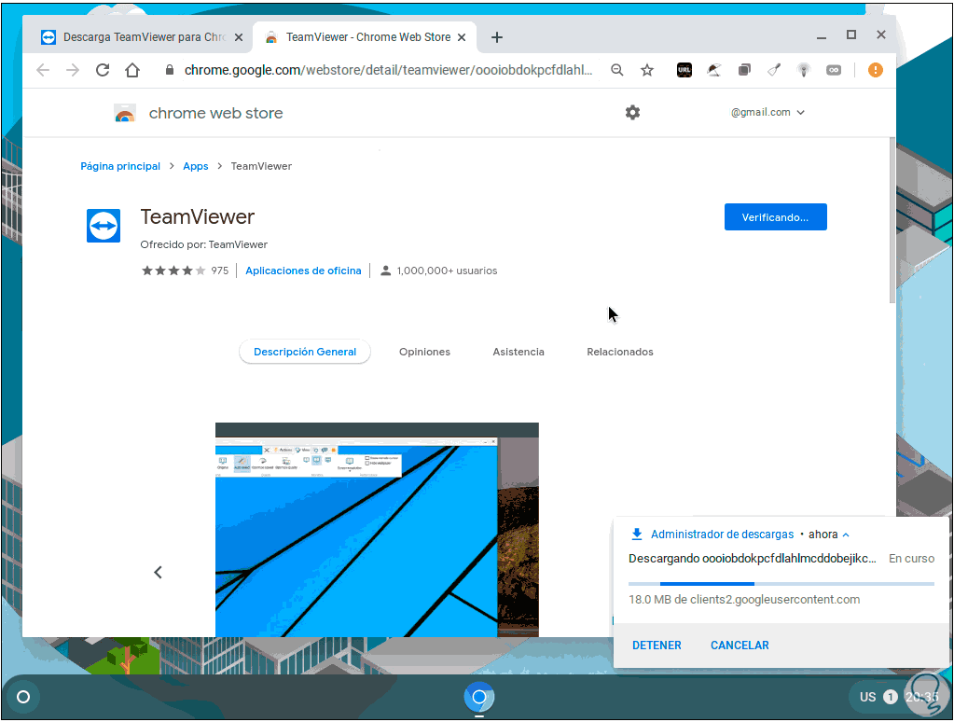Click CANCELAR to cancel the download
Screen dimensions: 954x722
point(740,646)
